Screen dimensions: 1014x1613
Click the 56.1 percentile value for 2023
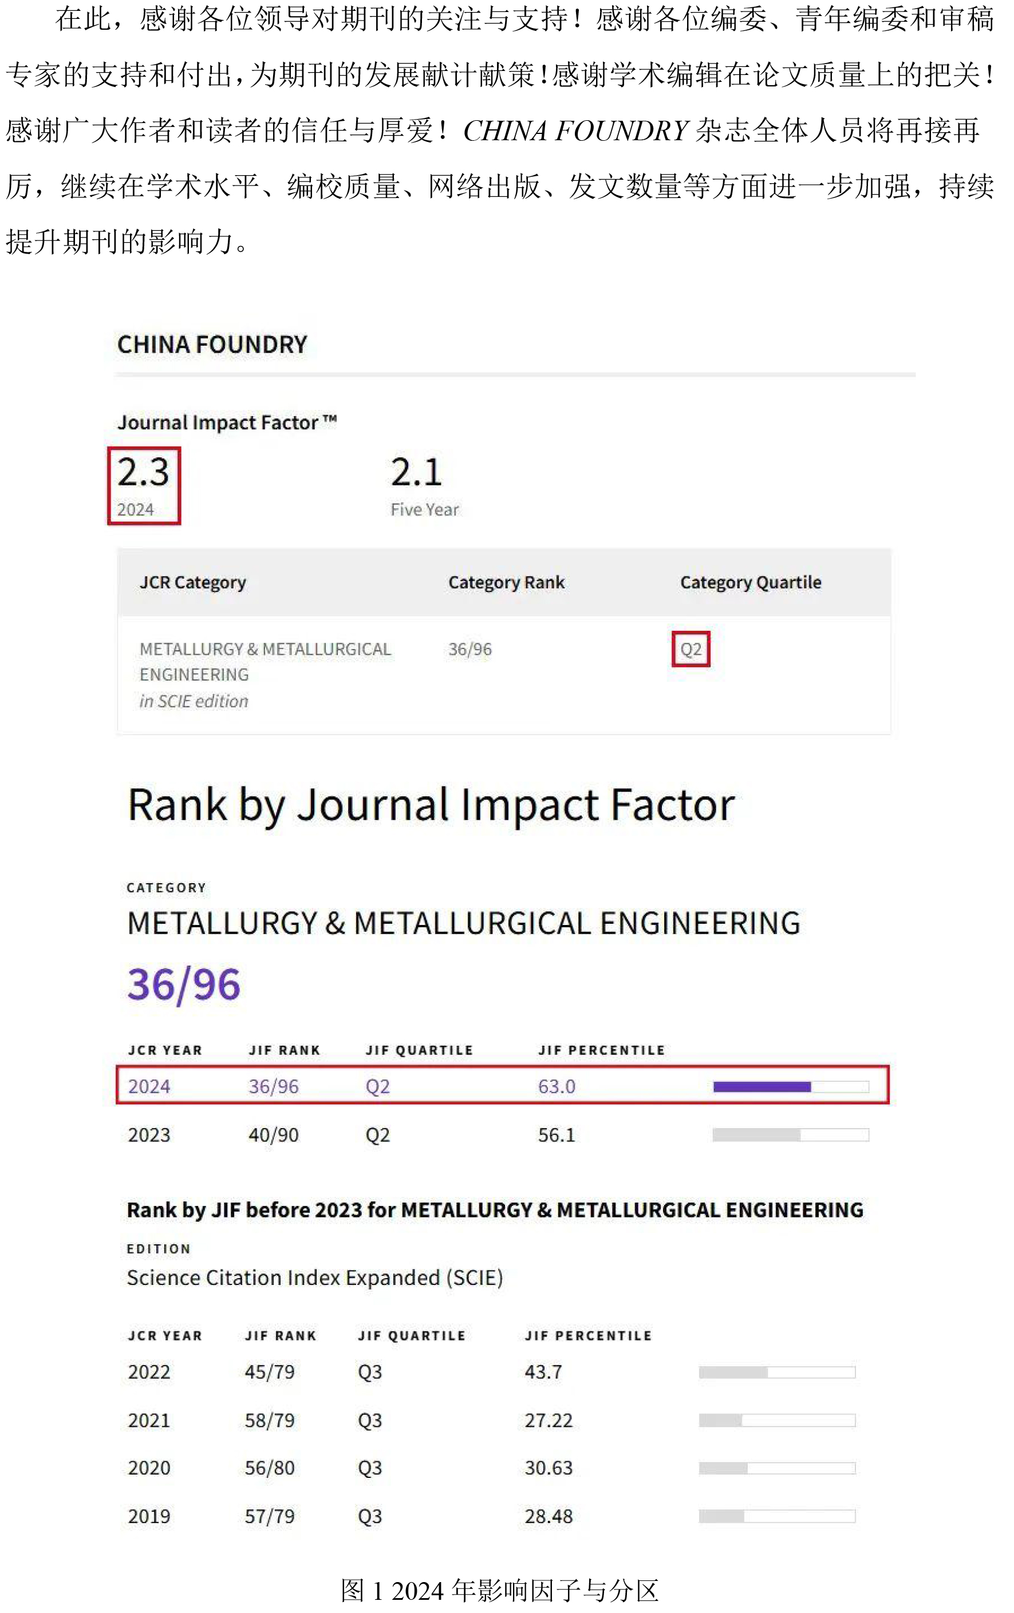(557, 1134)
